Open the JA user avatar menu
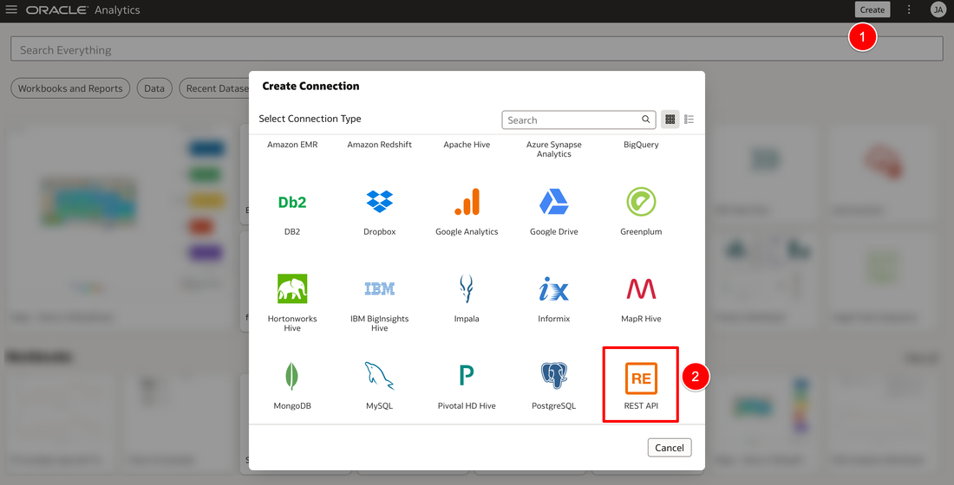The height and width of the screenshot is (485, 954). [x=938, y=10]
